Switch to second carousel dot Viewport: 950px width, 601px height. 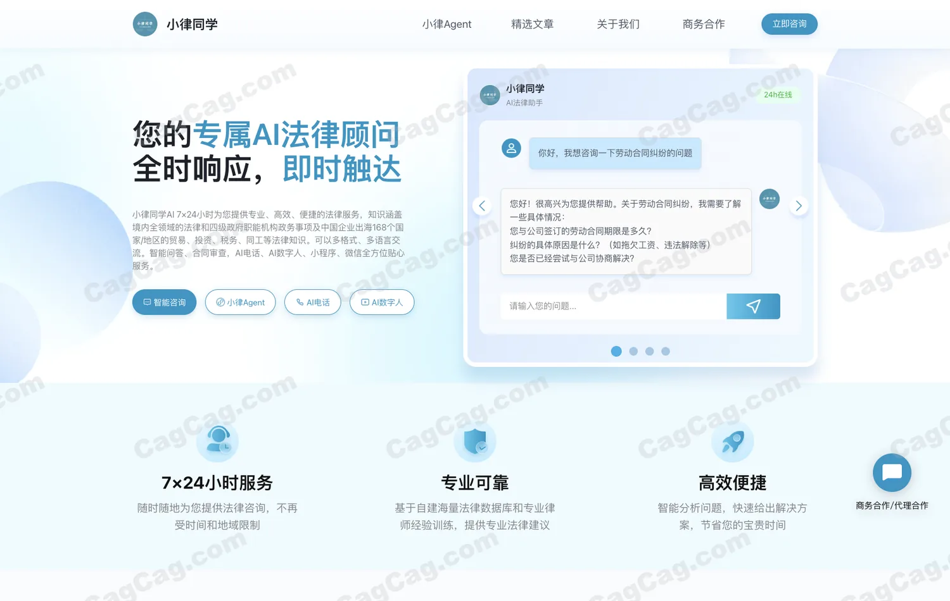coord(633,351)
